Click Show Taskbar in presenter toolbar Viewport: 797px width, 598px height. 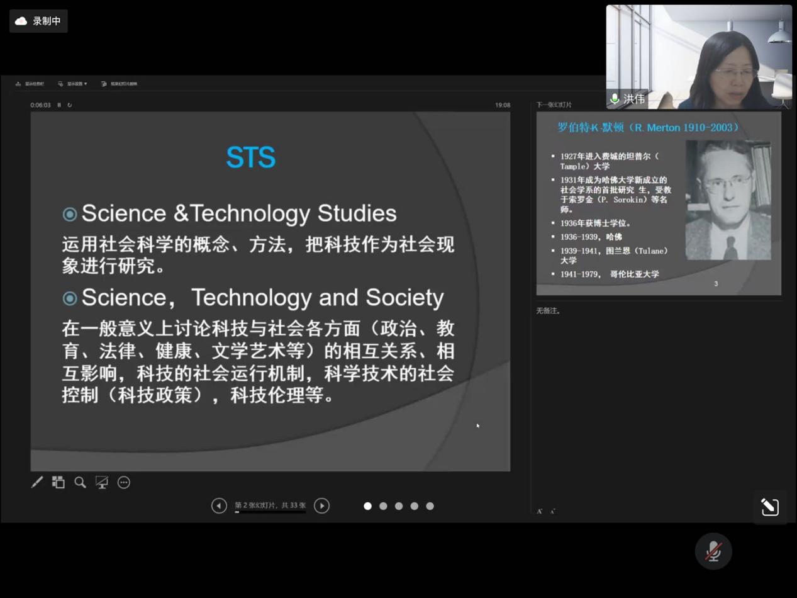point(30,84)
